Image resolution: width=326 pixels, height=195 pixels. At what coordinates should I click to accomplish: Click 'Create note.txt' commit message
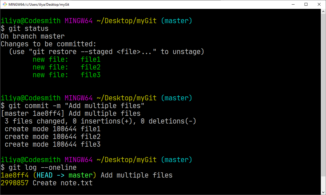[63, 183]
